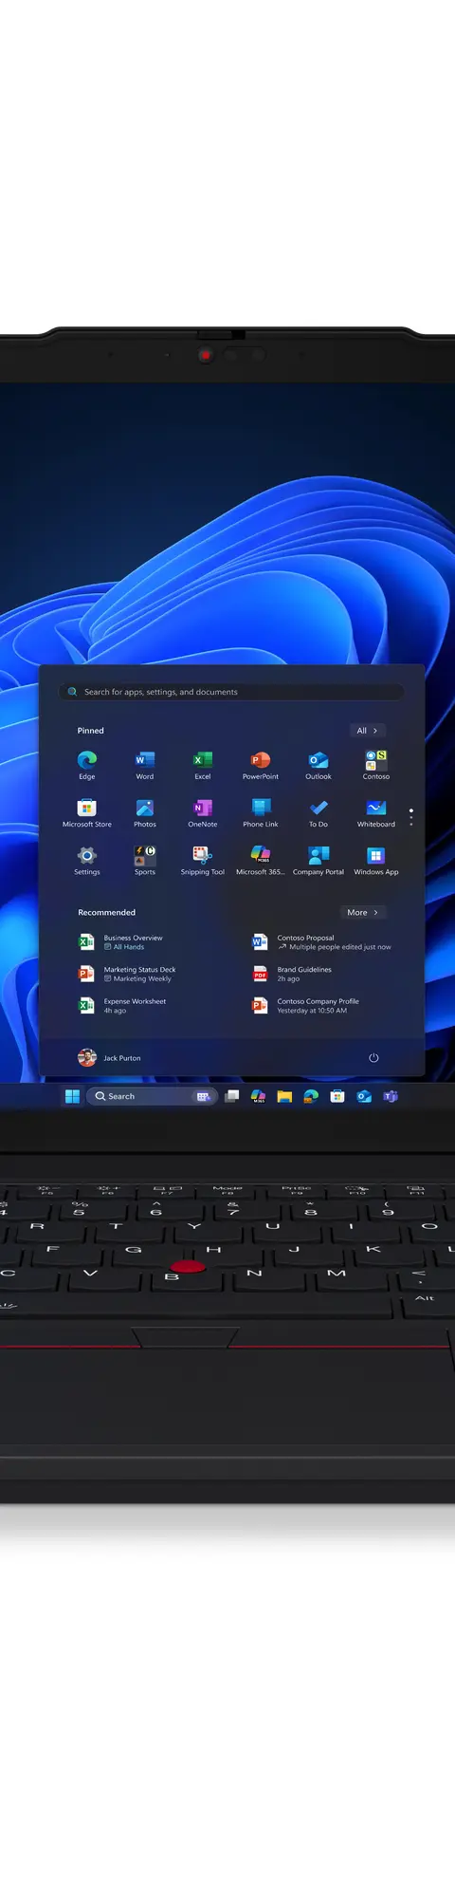Click the Windows Start button on taskbar

pyautogui.click(x=72, y=1096)
